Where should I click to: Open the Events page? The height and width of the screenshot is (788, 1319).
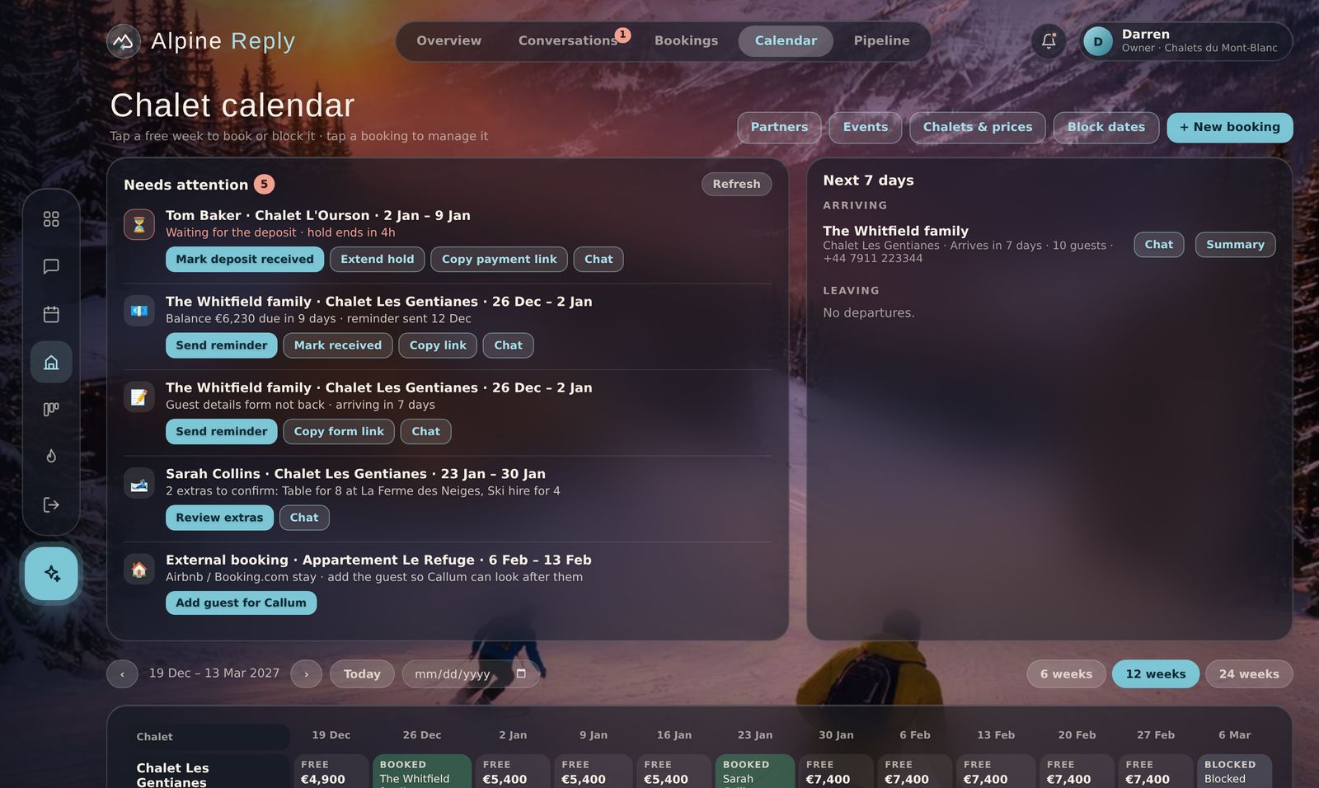coord(866,128)
